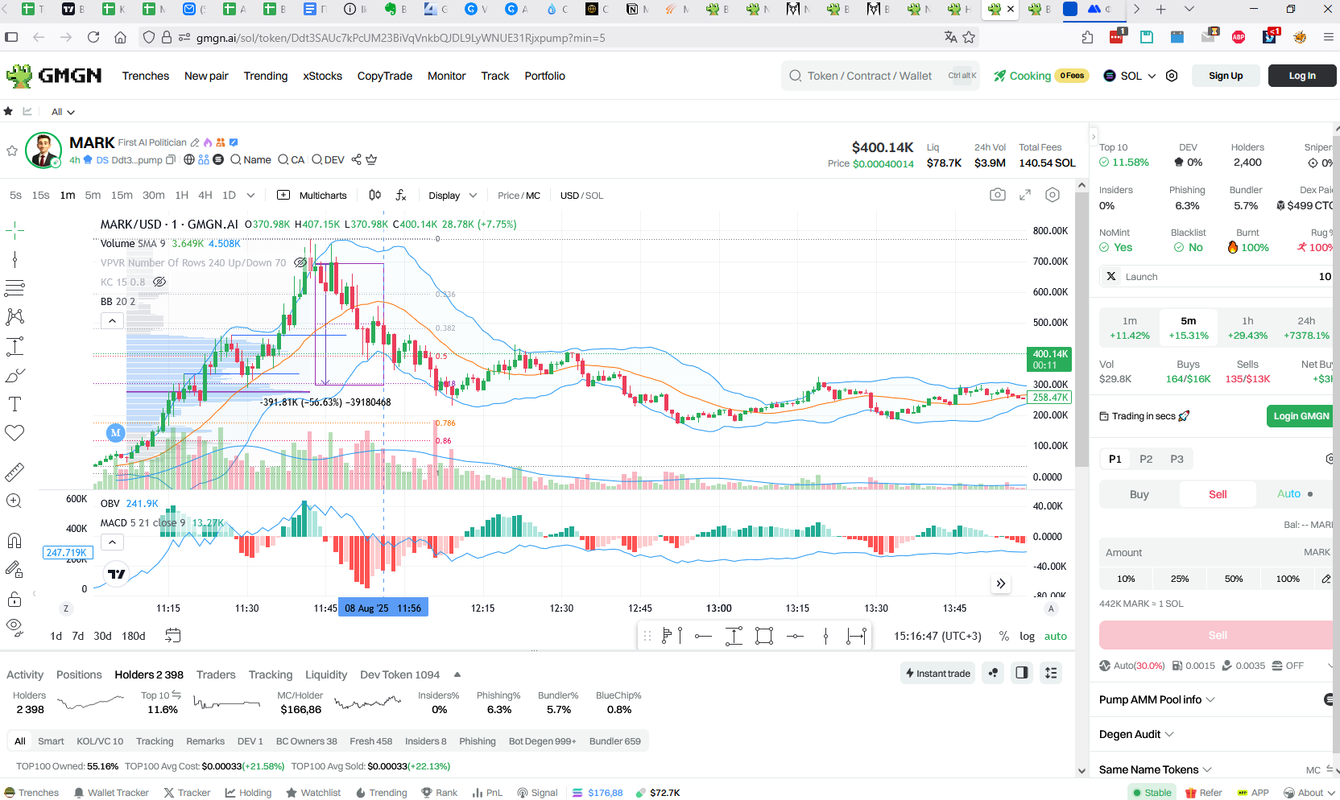Open fullscreen chart mode
Viewport: 1340px width, 800px height.
(1025, 195)
